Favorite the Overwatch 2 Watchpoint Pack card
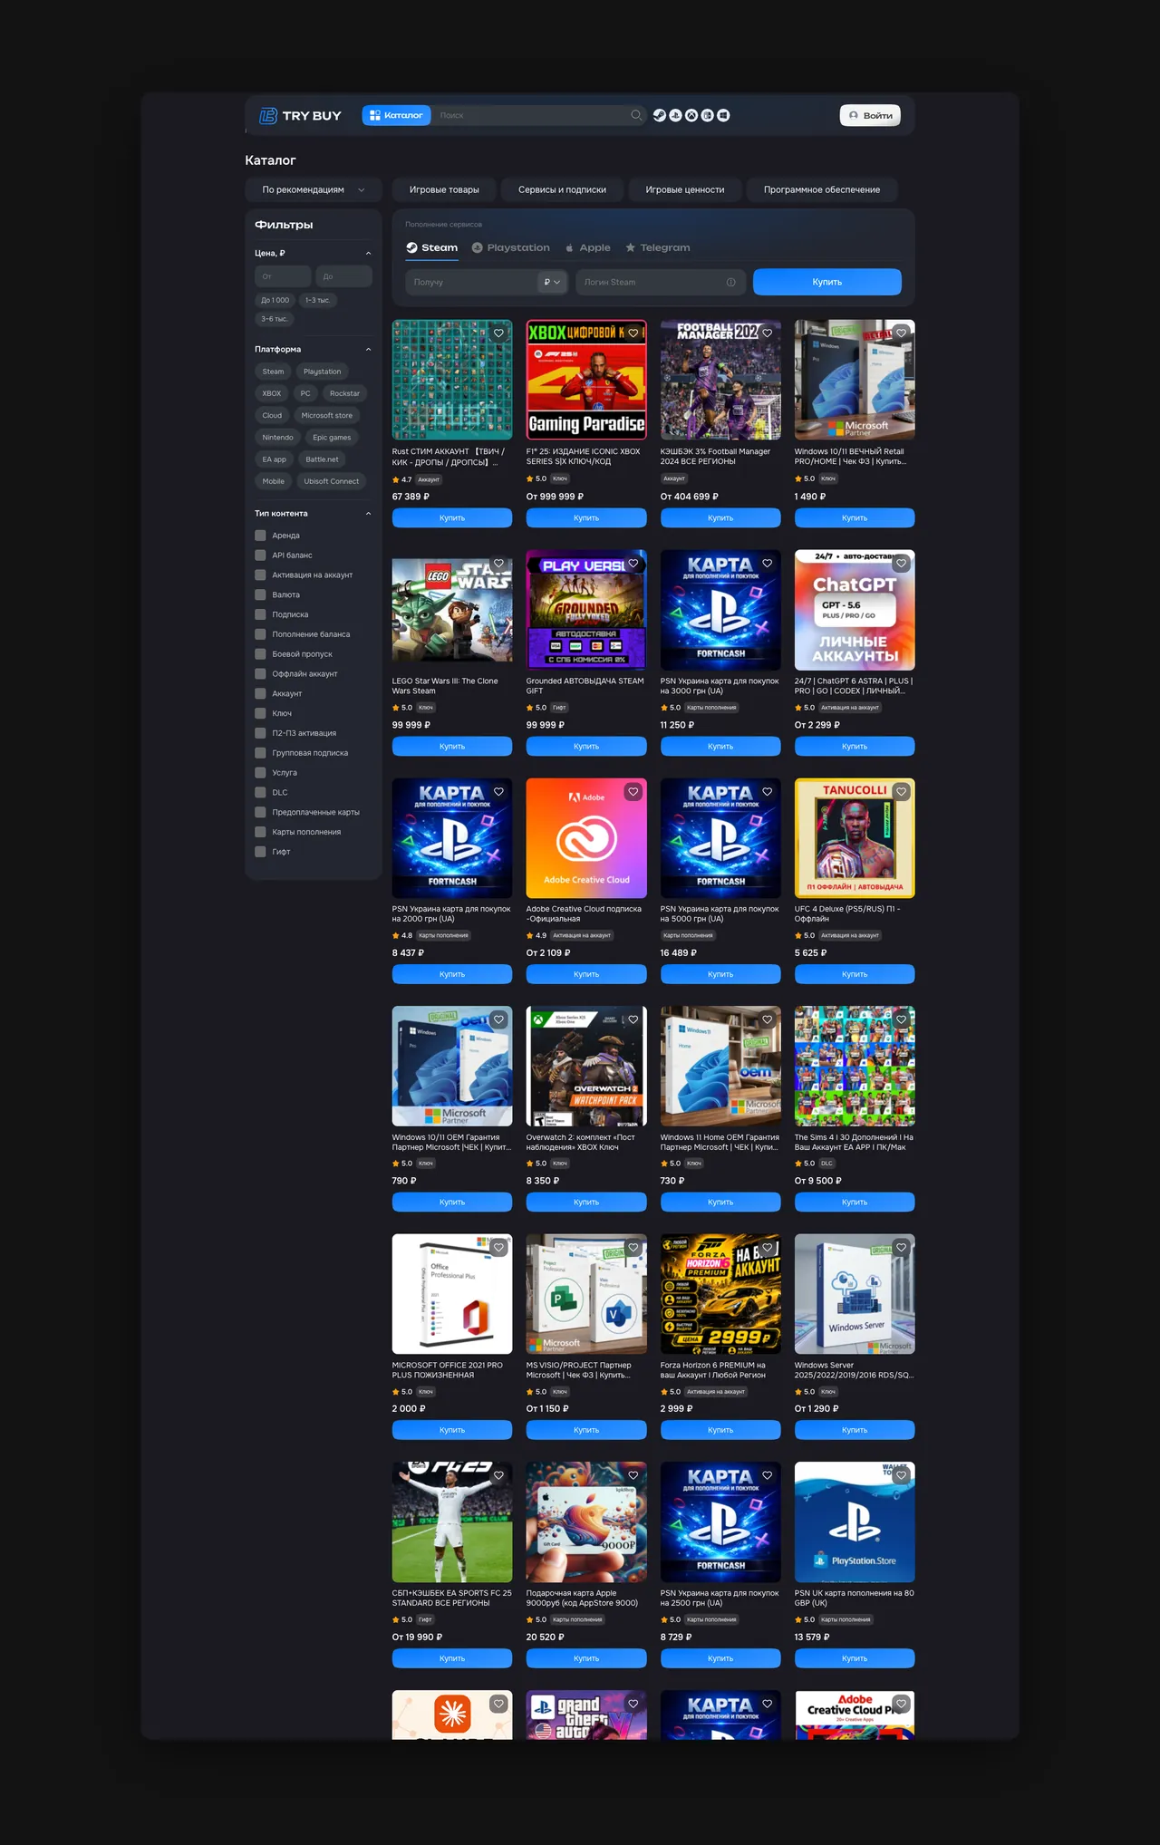The width and height of the screenshot is (1160, 1845). [x=633, y=1019]
